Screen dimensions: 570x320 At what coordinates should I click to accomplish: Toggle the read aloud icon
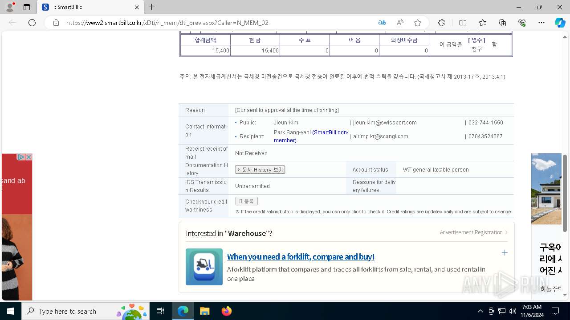pos(400,23)
